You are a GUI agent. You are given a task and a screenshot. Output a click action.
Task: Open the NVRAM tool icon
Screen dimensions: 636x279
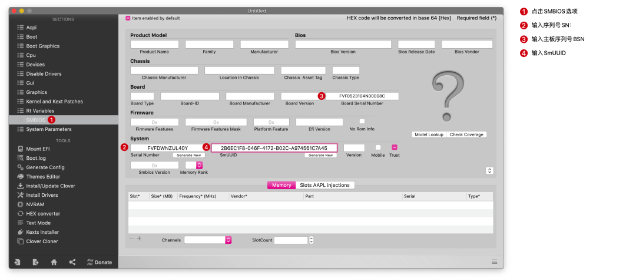point(20,204)
